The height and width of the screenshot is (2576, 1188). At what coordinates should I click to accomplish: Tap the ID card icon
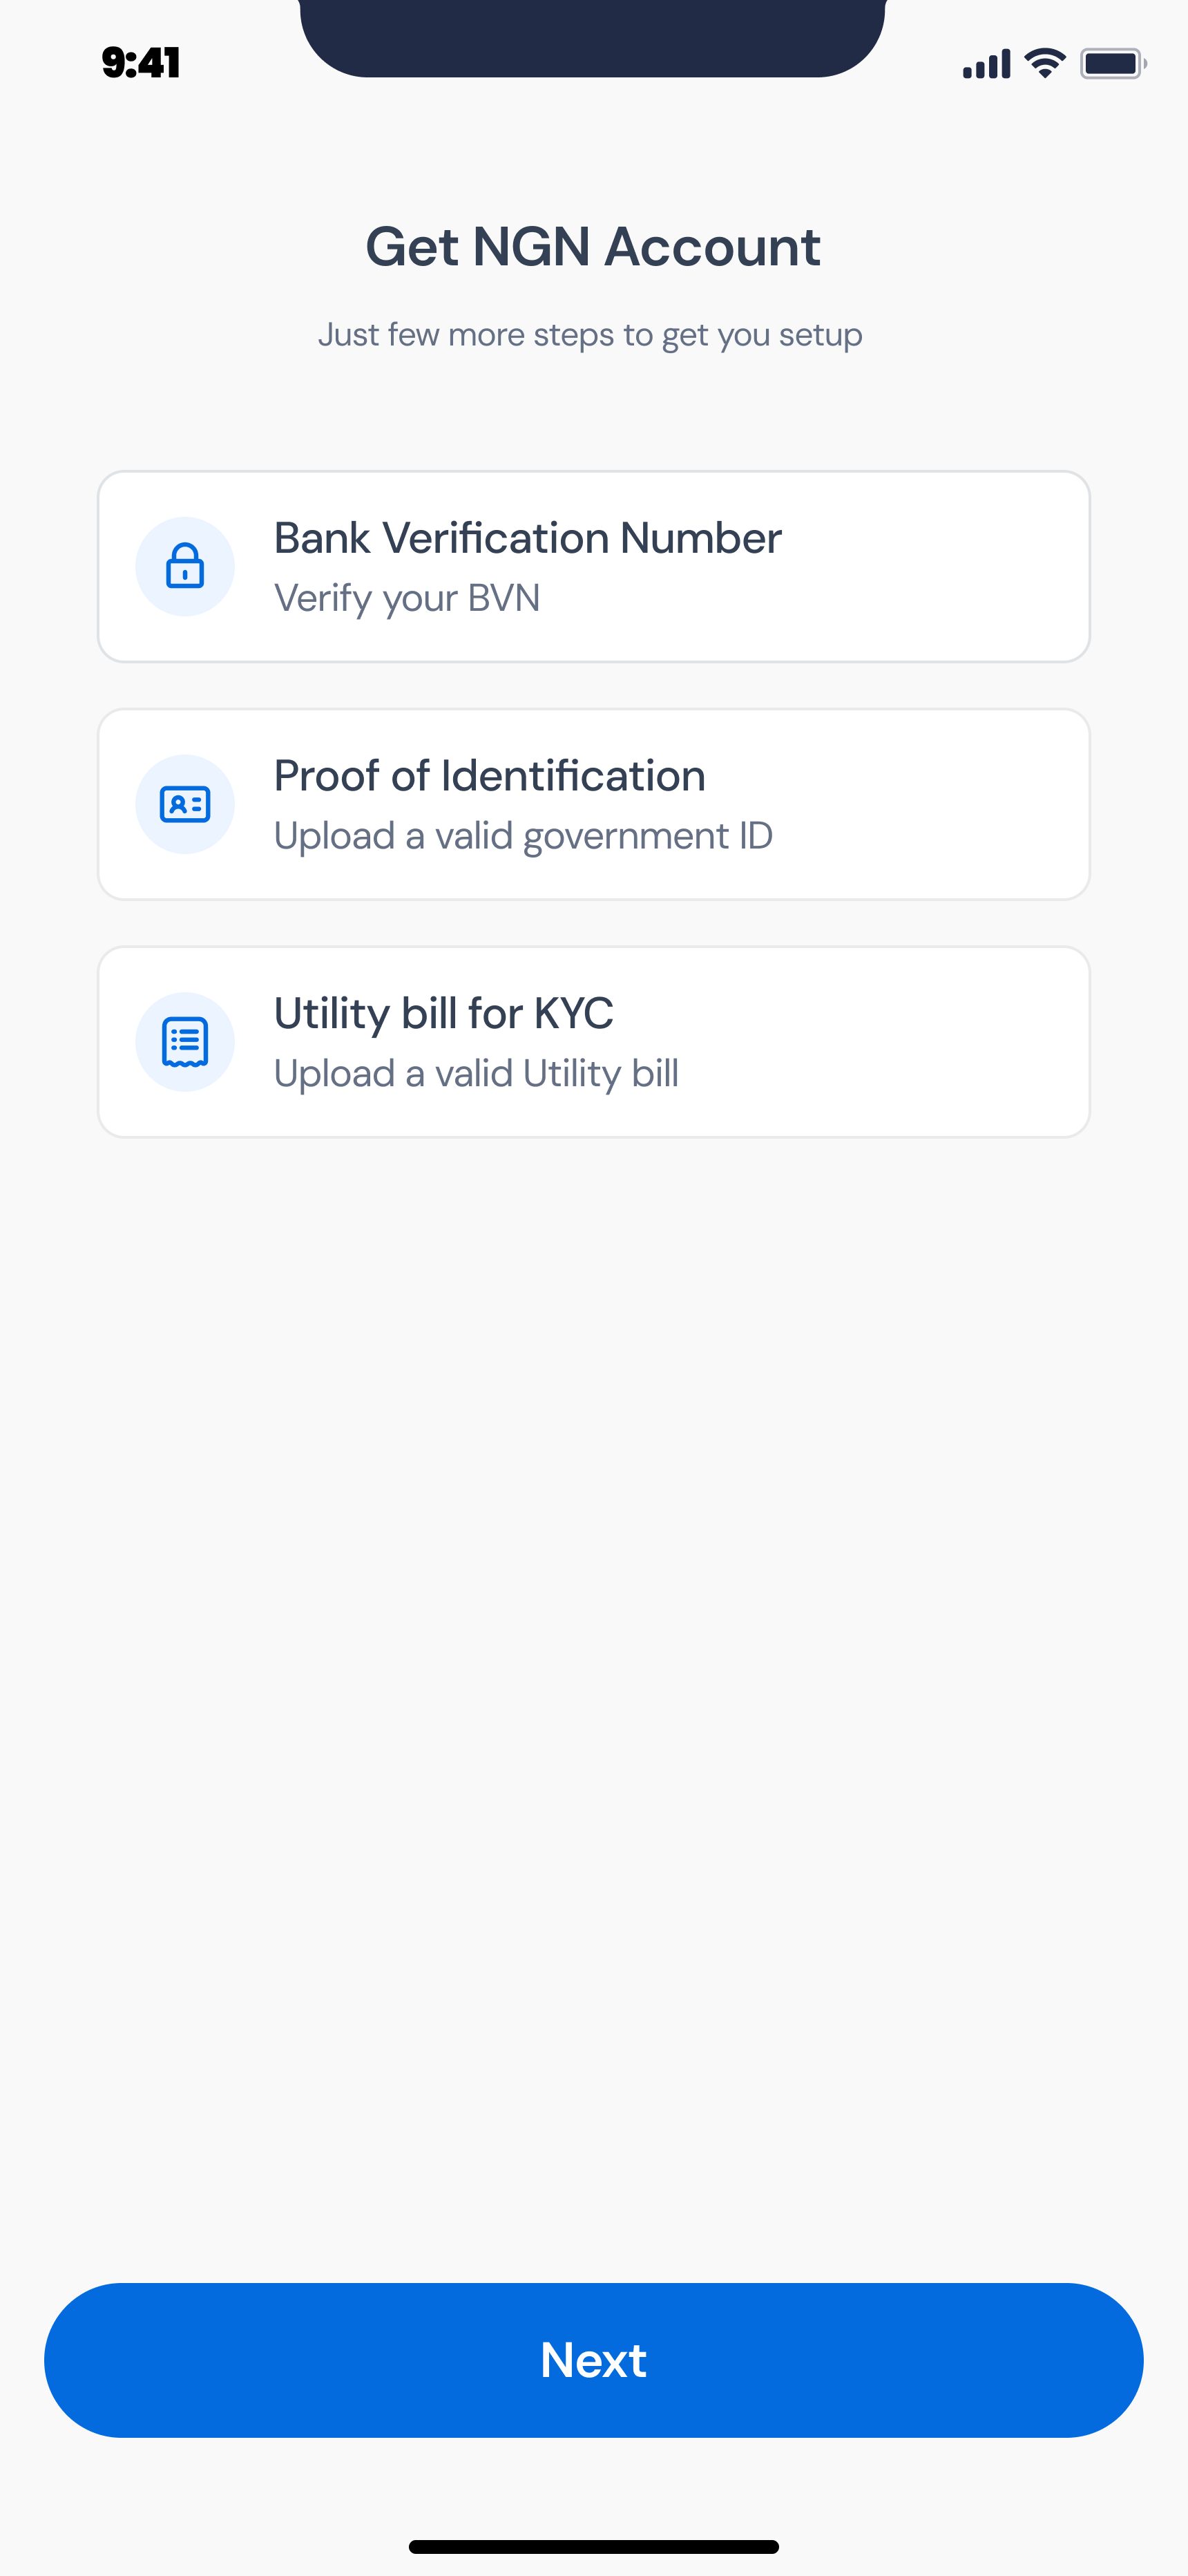185,804
